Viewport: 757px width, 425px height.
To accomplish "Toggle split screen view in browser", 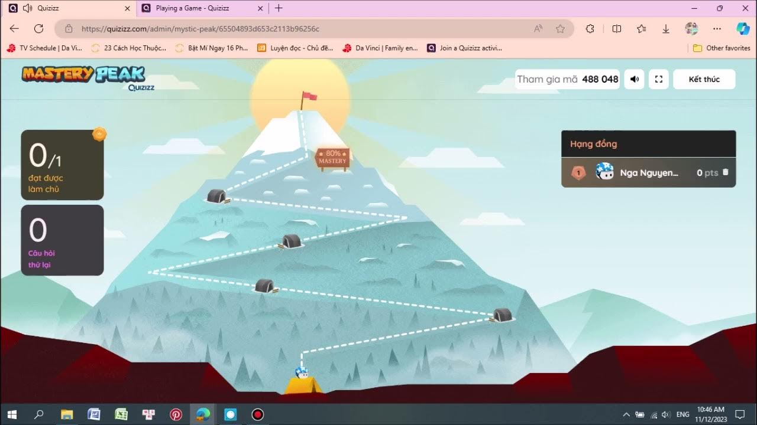I will click(617, 28).
